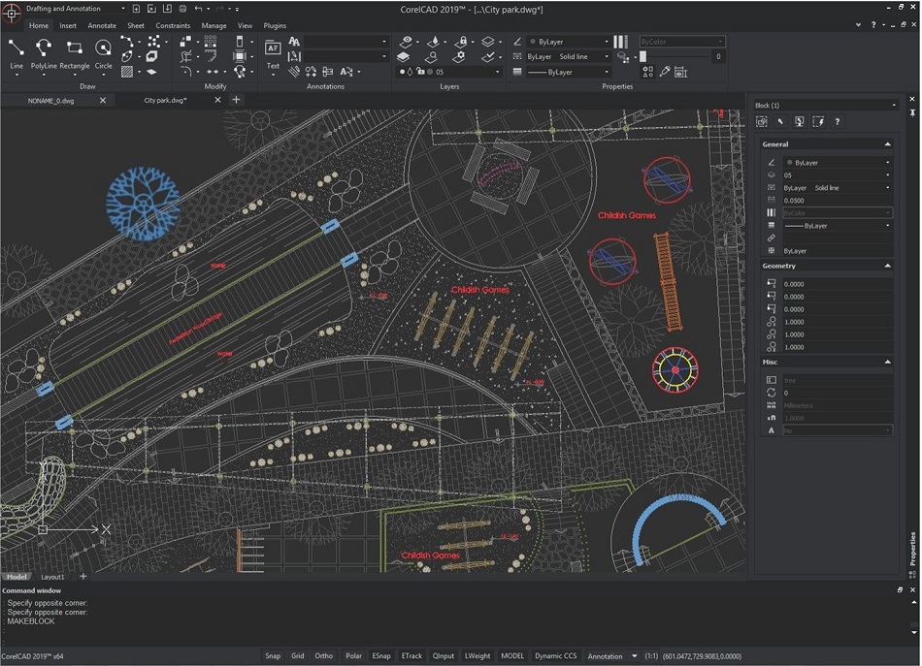The image size is (922, 666).
Task: Collapse the Misc section in Properties
Action: [887, 362]
